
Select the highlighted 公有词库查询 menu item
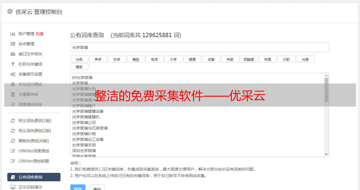[34, 177]
